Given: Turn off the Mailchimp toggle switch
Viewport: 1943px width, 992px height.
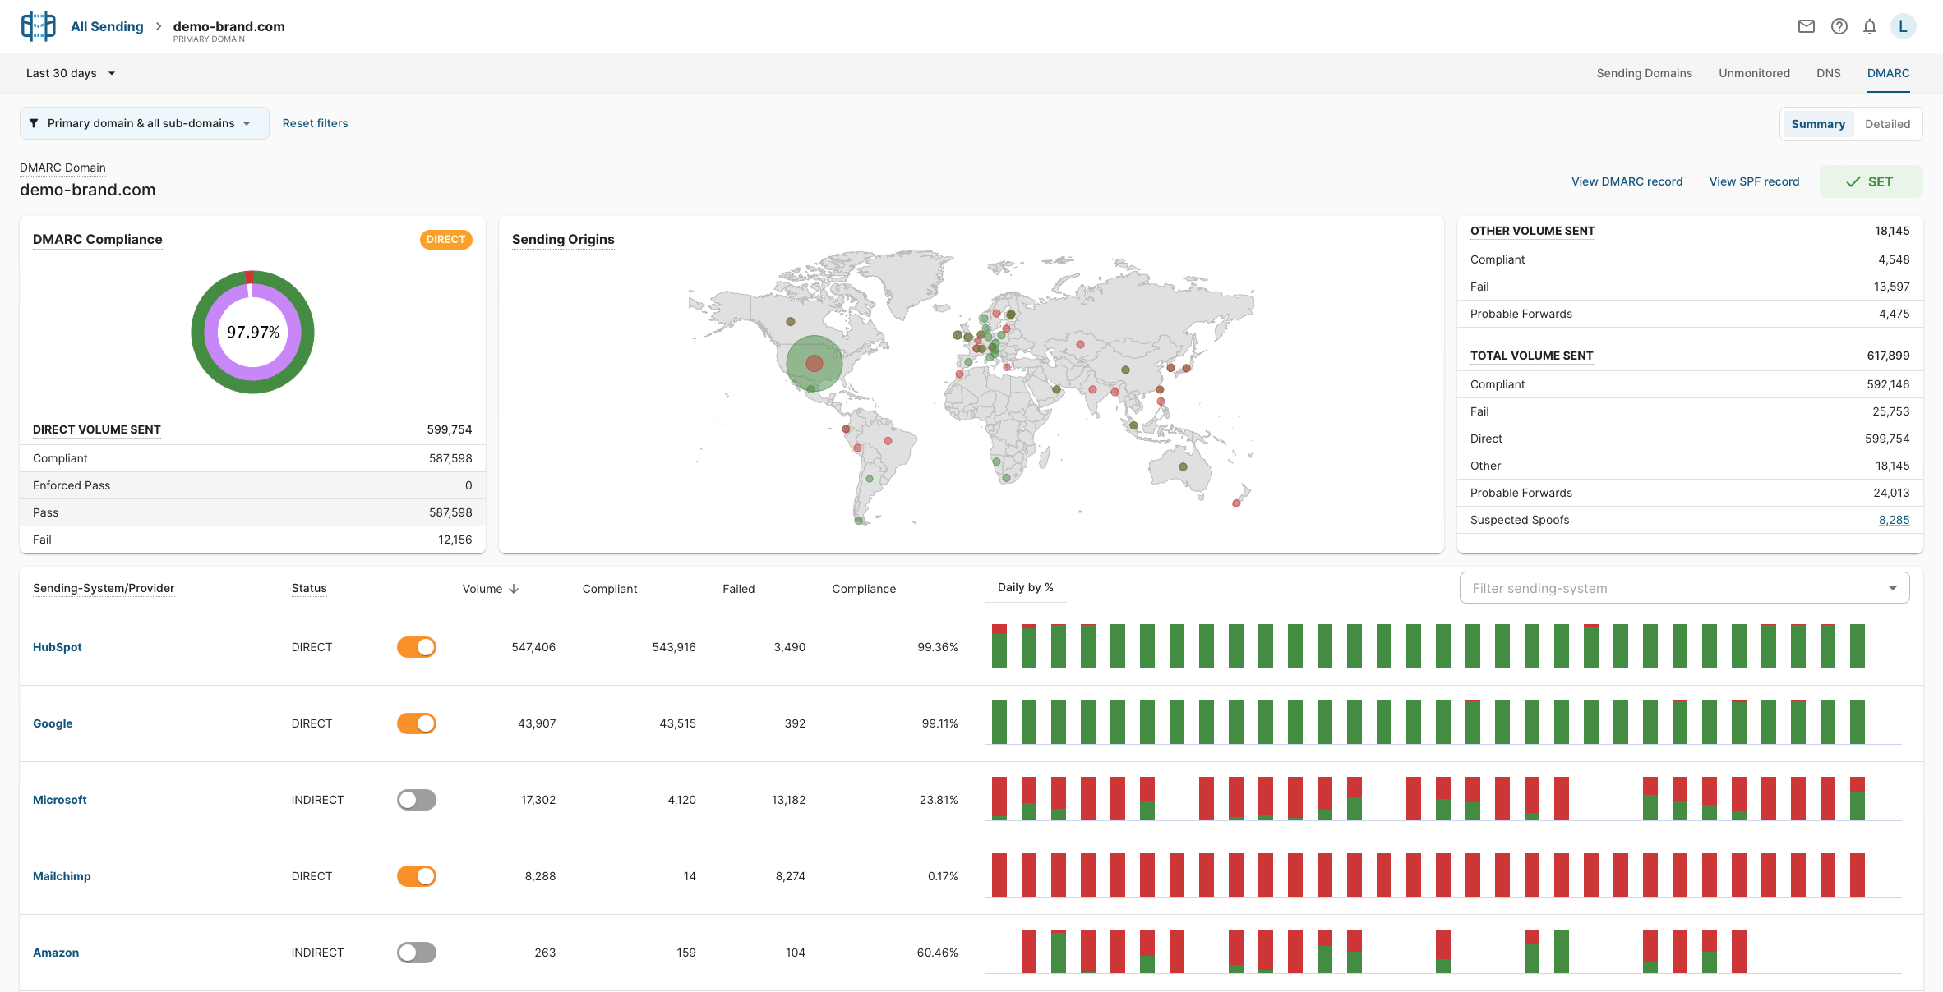Looking at the screenshot, I should (x=417, y=876).
